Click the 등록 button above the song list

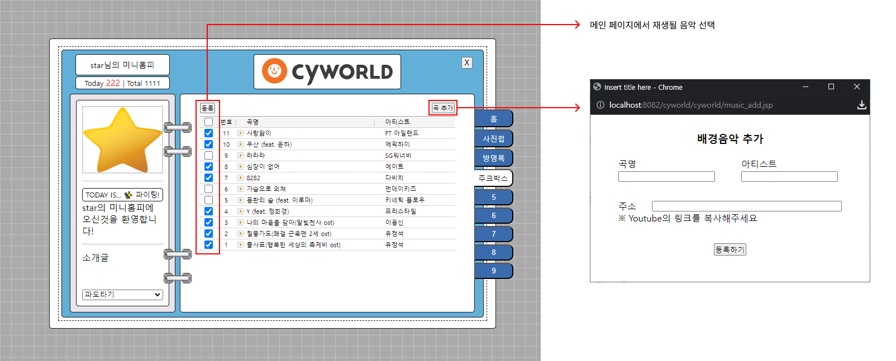[207, 108]
